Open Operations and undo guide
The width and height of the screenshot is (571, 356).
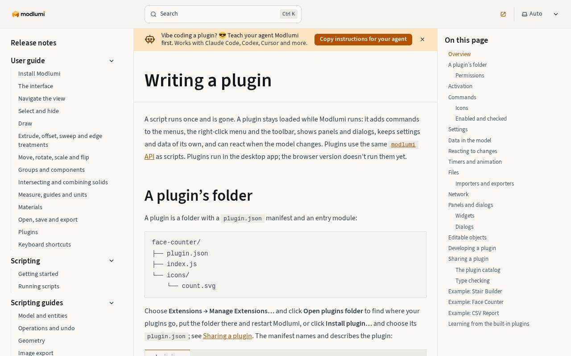46,328
